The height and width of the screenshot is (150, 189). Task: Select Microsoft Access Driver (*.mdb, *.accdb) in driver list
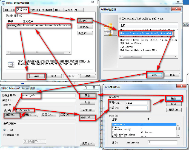point(146,33)
